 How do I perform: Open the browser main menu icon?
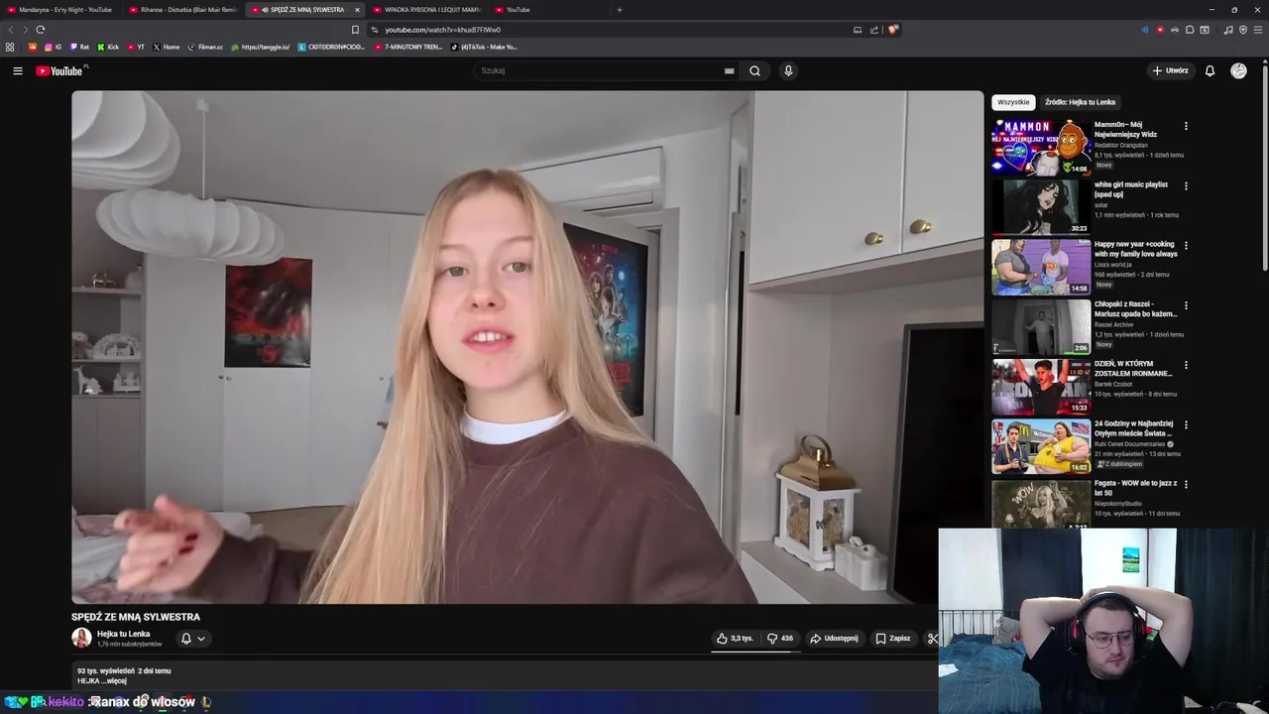[x=1258, y=30]
